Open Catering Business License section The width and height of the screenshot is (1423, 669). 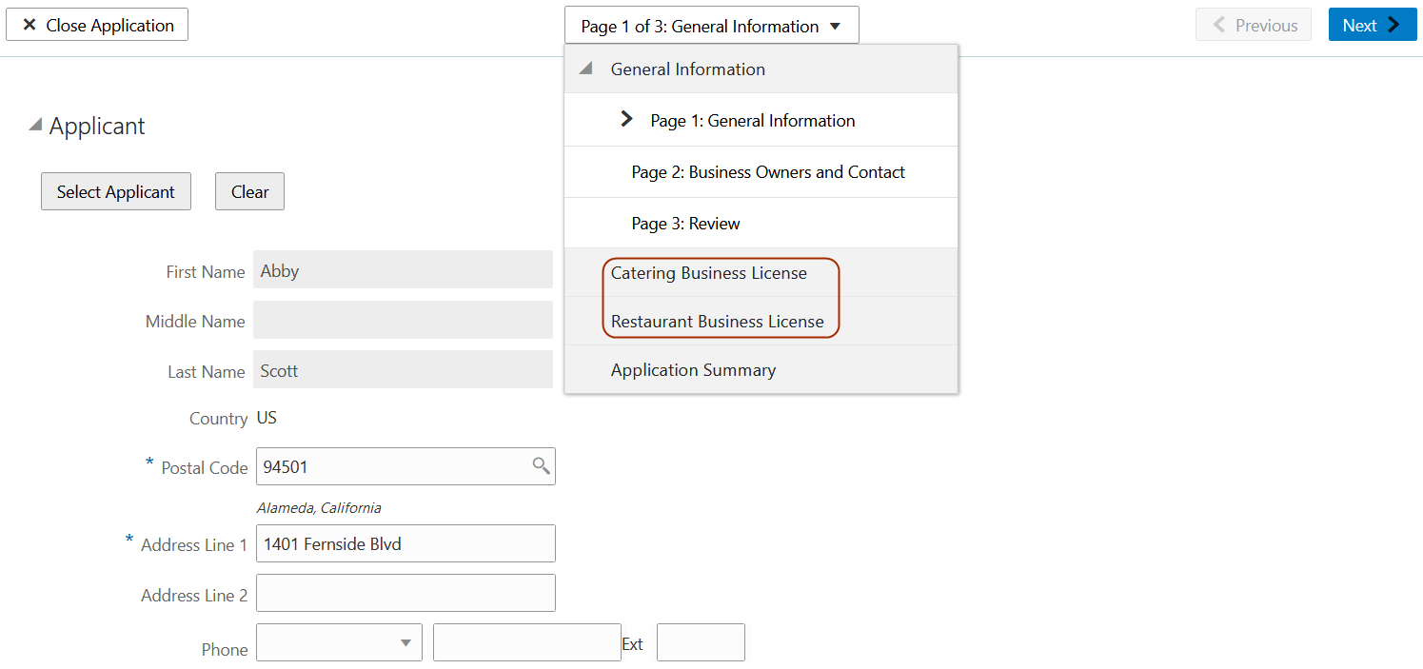pyautogui.click(x=708, y=273)
